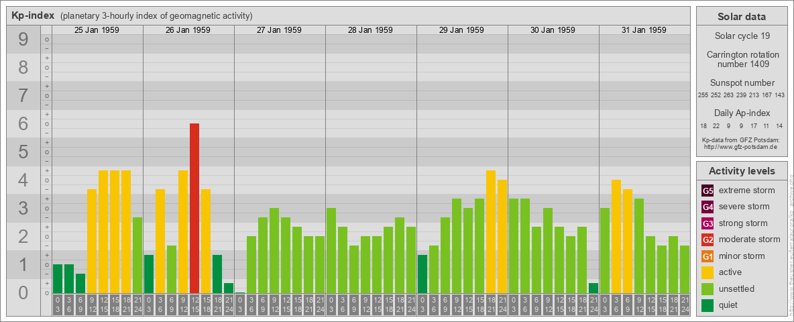The height and width of the screenshot is (322, 794).
Task: Click the G4 severe storm badge
Action: click(x=707, y=207)
